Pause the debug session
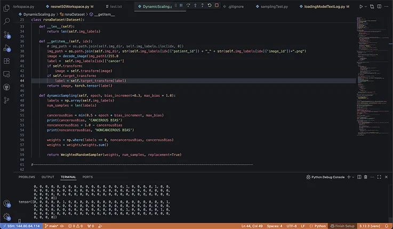The height and width of the screenshot is (229, 393). 181,5
